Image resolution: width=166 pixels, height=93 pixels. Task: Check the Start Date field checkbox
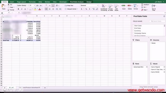coord(133,26)
